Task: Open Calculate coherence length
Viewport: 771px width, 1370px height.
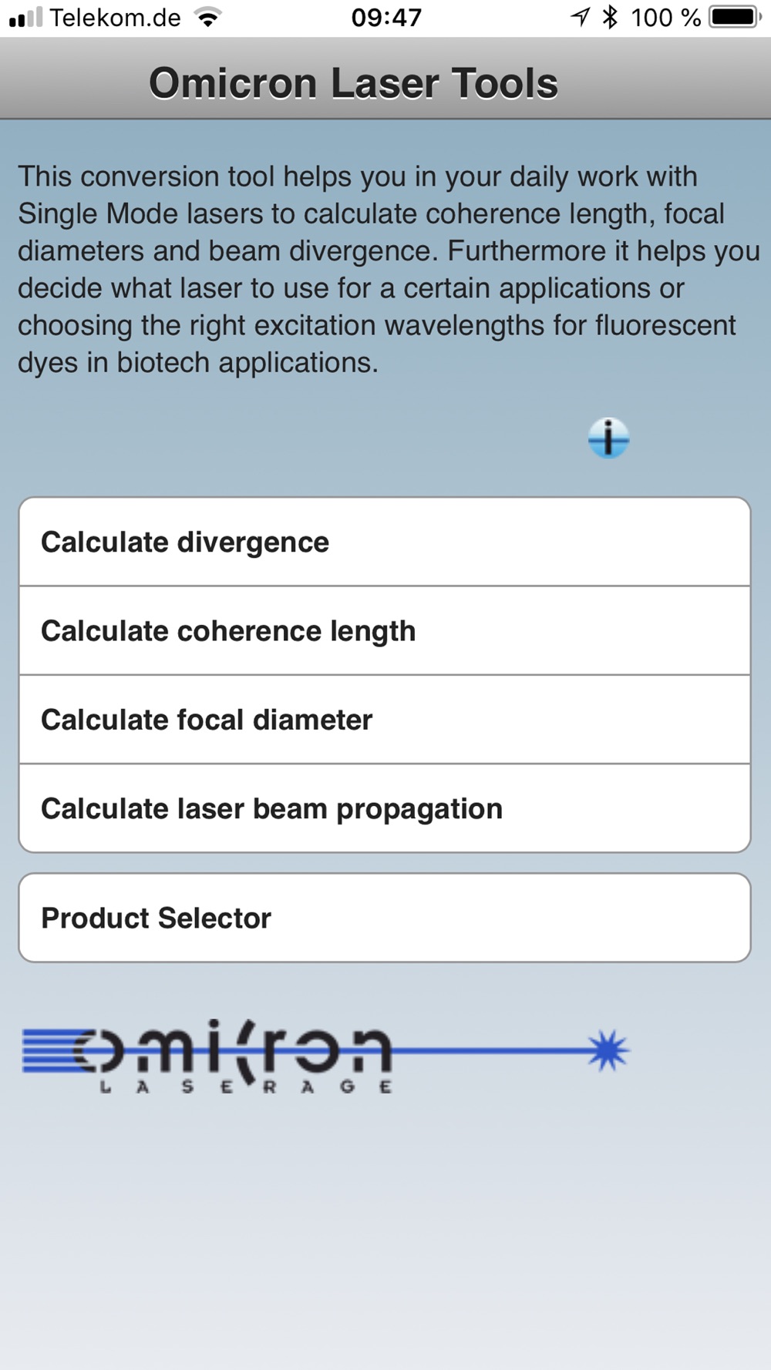Action: tap(385, 631)
